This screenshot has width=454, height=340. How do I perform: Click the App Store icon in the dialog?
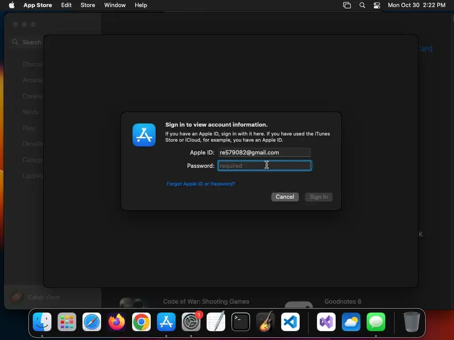pos(144,135)
